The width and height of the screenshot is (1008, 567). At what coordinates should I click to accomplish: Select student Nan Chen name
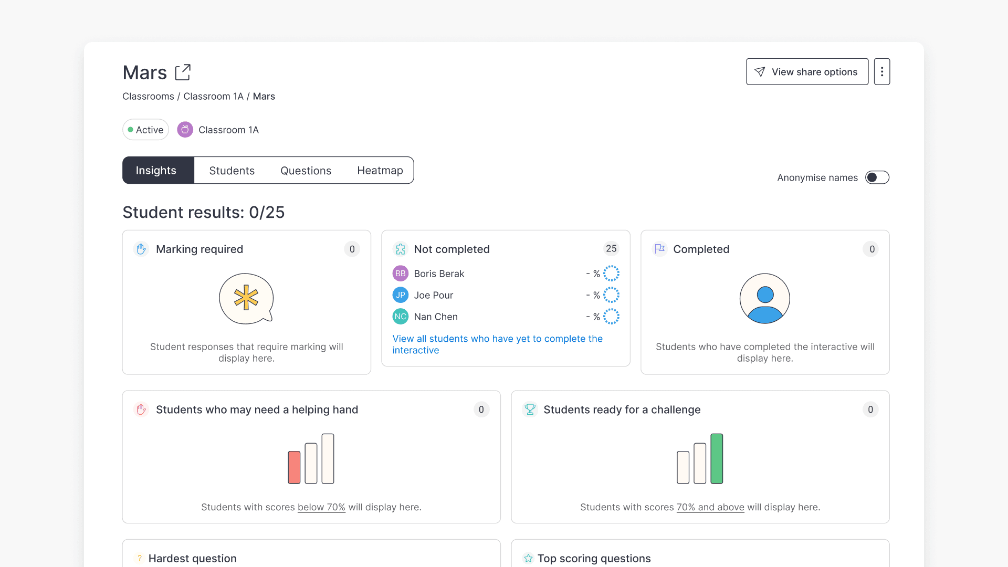[436, 317]
